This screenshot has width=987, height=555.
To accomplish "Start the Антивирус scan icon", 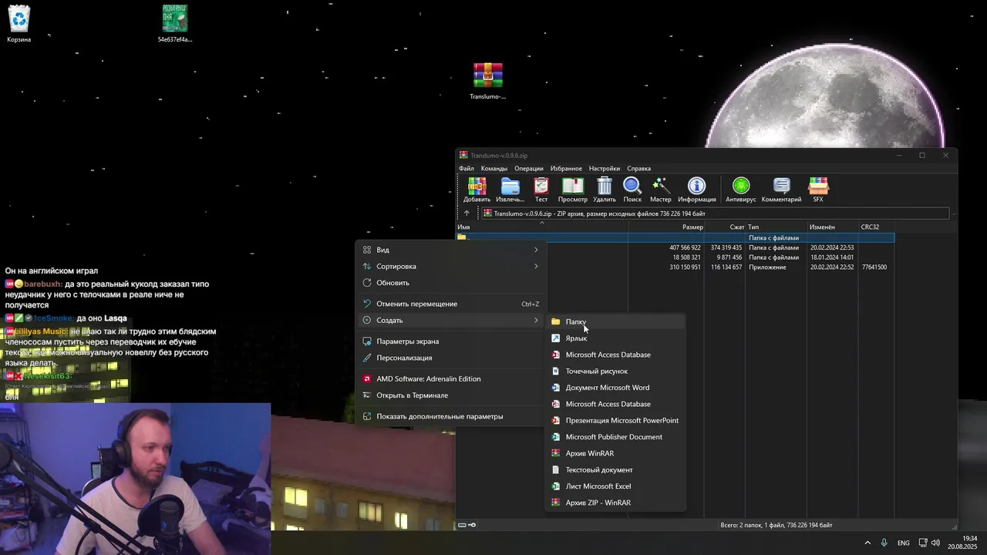I will click(x=741, y=190).
